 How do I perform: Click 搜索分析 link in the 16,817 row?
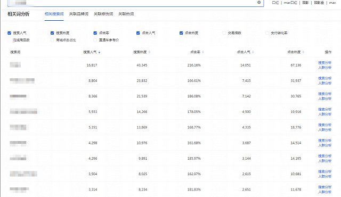coord(324,63)
